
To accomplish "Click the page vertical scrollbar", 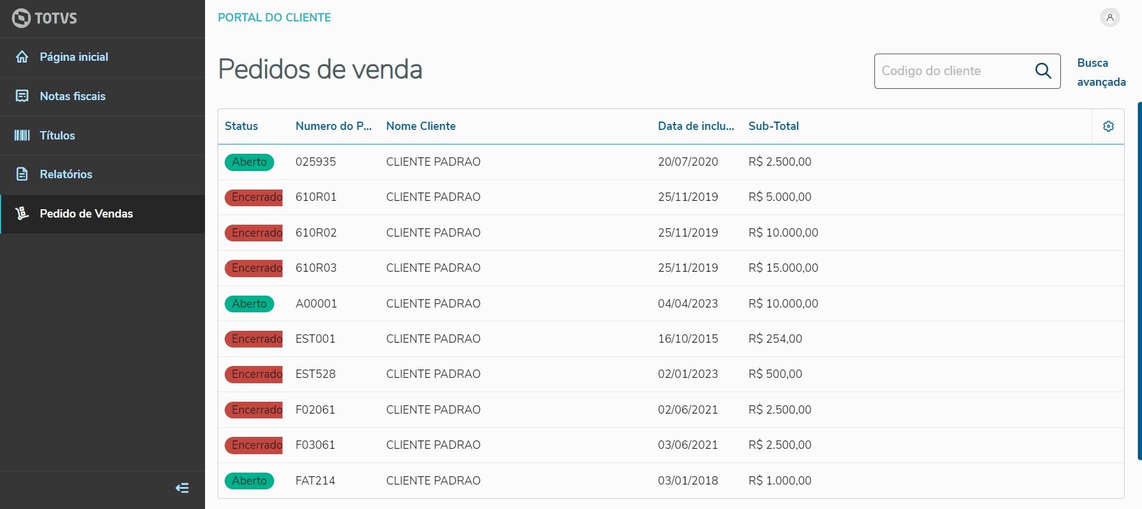I will (x=1139, y=280).
